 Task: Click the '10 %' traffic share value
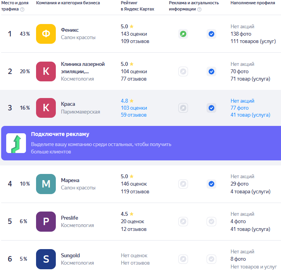pos(25,184)
